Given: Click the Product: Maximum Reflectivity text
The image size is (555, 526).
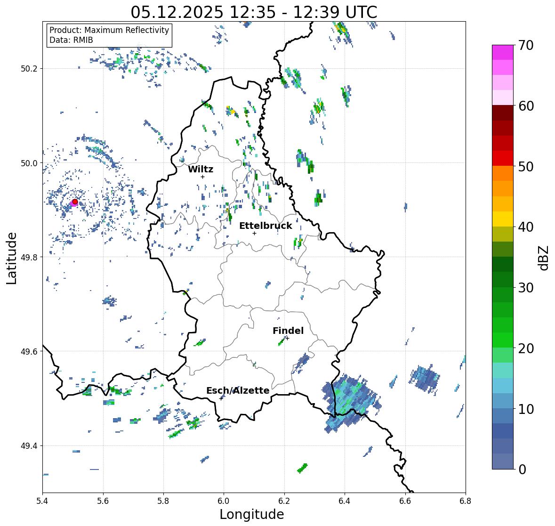Looking at the screenshot, I should coord(109,30).
